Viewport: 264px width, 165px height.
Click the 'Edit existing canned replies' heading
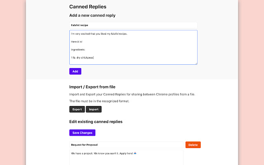(96, 122)
